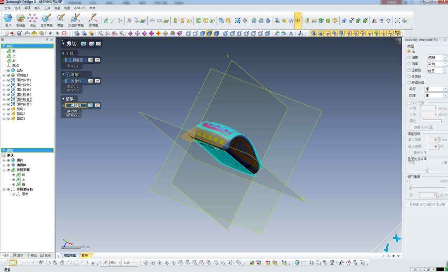Toggle visibility checkbox of 领域组1 in tree

click(9, 75)
